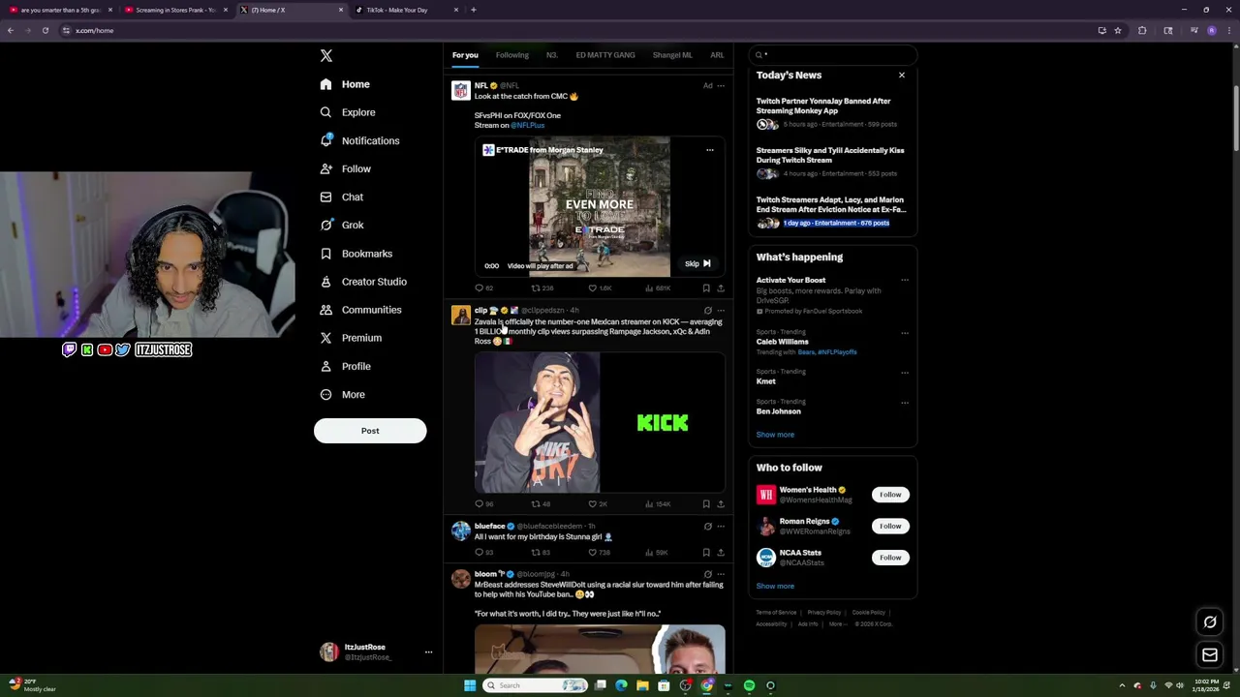Switch to Screaming in Stores Prank tab

point(174,10)
